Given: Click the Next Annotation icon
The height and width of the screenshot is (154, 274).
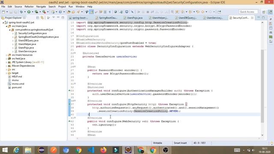Looking at the screenshot, I should point(183,12).
